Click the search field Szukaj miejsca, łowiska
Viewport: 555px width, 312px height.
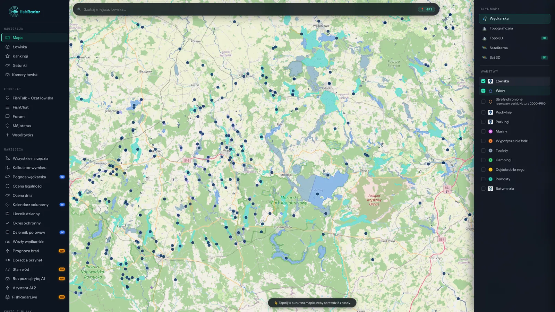pyautogui.click(x=248, y=9)
